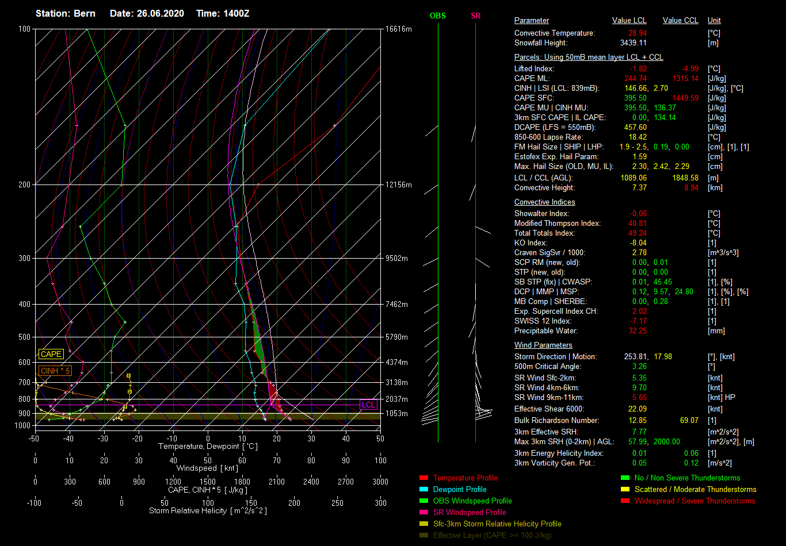Select the pink SR Windspeed Profile swatch

click(x=423, y=513)
